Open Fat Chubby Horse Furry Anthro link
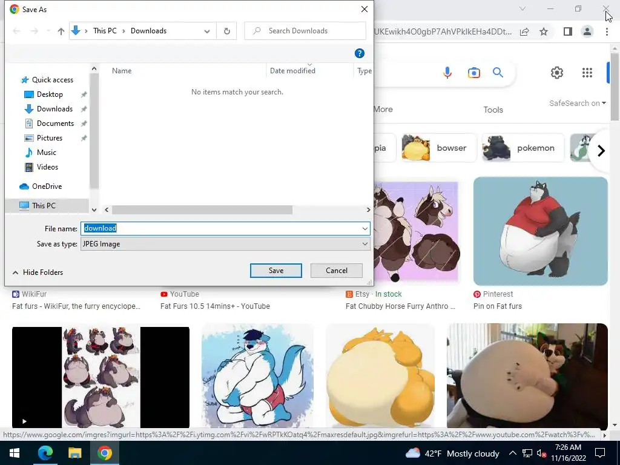Image resolution: width=620 pixels, height=465 pixels. (400, 306)
